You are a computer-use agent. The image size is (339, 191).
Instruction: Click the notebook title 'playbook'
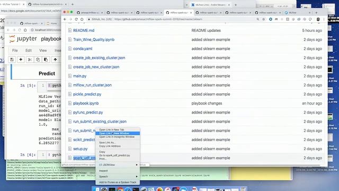coord(51,39)
